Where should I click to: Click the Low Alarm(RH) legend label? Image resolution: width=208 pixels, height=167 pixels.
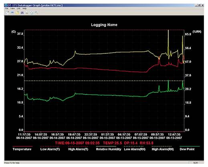(x=135, y=149)
